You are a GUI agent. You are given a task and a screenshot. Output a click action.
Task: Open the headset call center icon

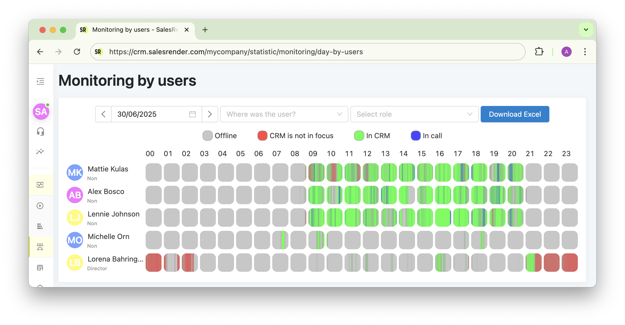[x=41, y=132]
